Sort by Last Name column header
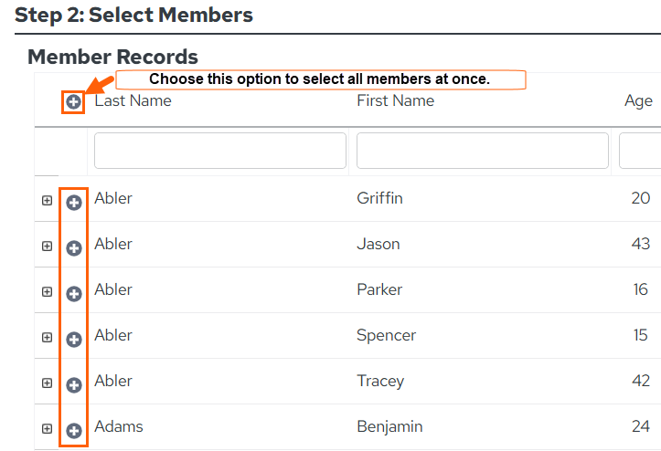This screenshot has width=661, height=451. 133,100
